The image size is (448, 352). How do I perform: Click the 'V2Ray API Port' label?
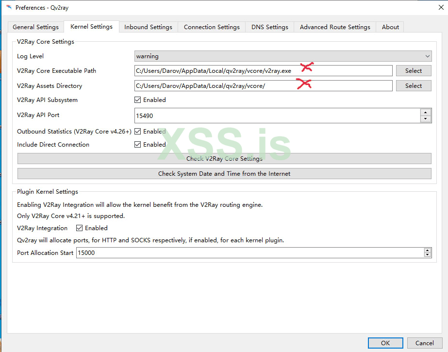coord(38,115)
